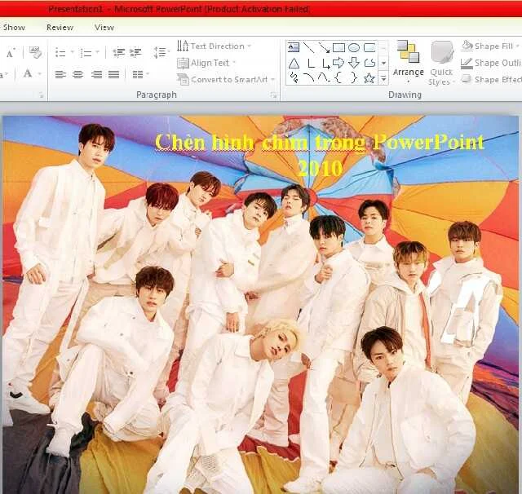
Task: Select the Rounded Rectangle shape
Action: point(369,47)
